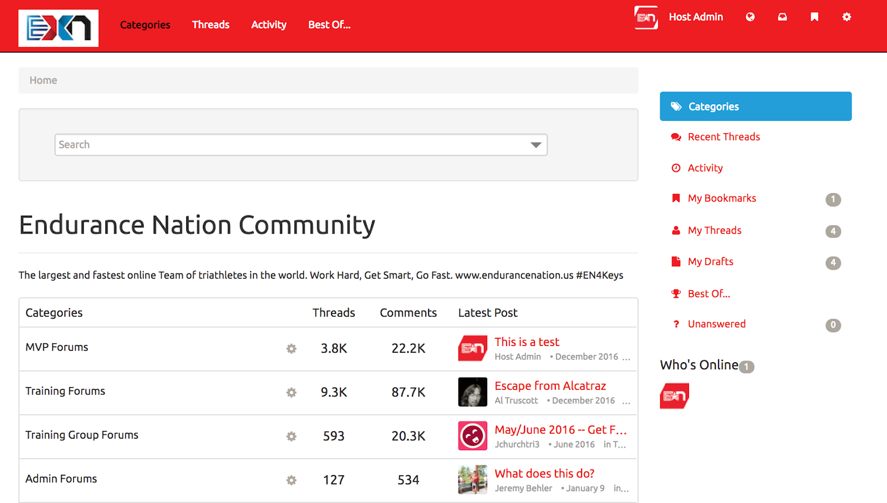Click My Threads count badge 4
Screen dimensions: 887x503
[833, 231]
